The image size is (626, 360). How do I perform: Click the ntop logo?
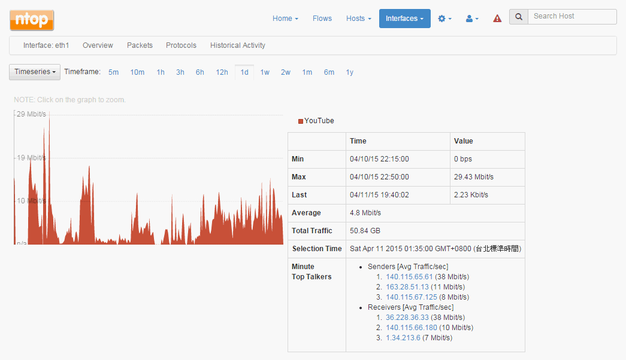(x=32, y=20)
